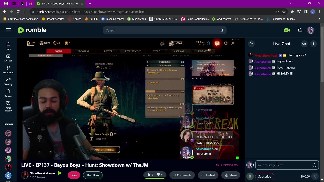Dislike the video with thumbs down

tap(160, 175)
